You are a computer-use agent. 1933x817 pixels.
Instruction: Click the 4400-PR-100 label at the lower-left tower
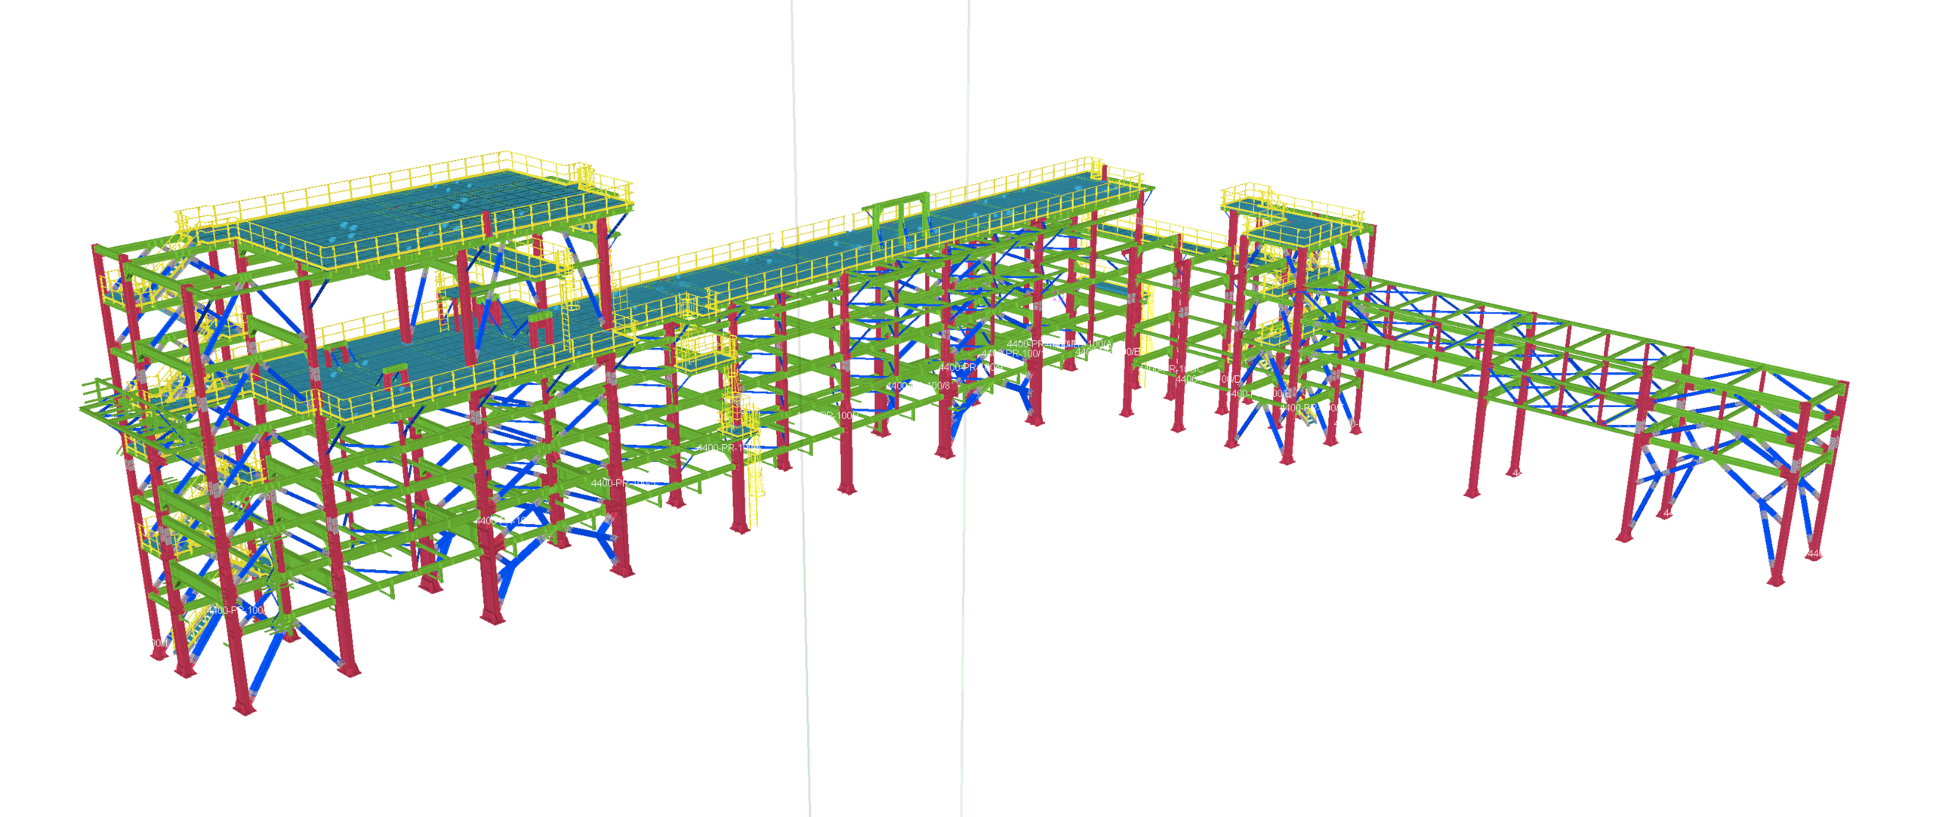pyautogui.click(x=236, y=610)
